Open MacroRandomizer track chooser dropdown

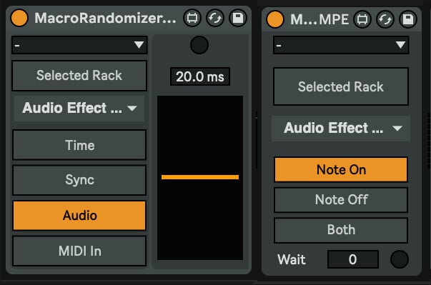pos(79,45)
